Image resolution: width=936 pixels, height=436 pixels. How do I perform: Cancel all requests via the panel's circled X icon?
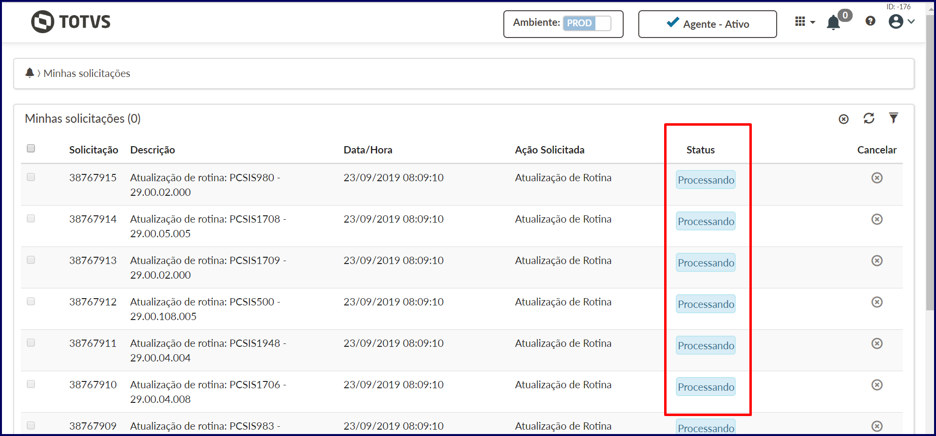click(x=843, y=119)
